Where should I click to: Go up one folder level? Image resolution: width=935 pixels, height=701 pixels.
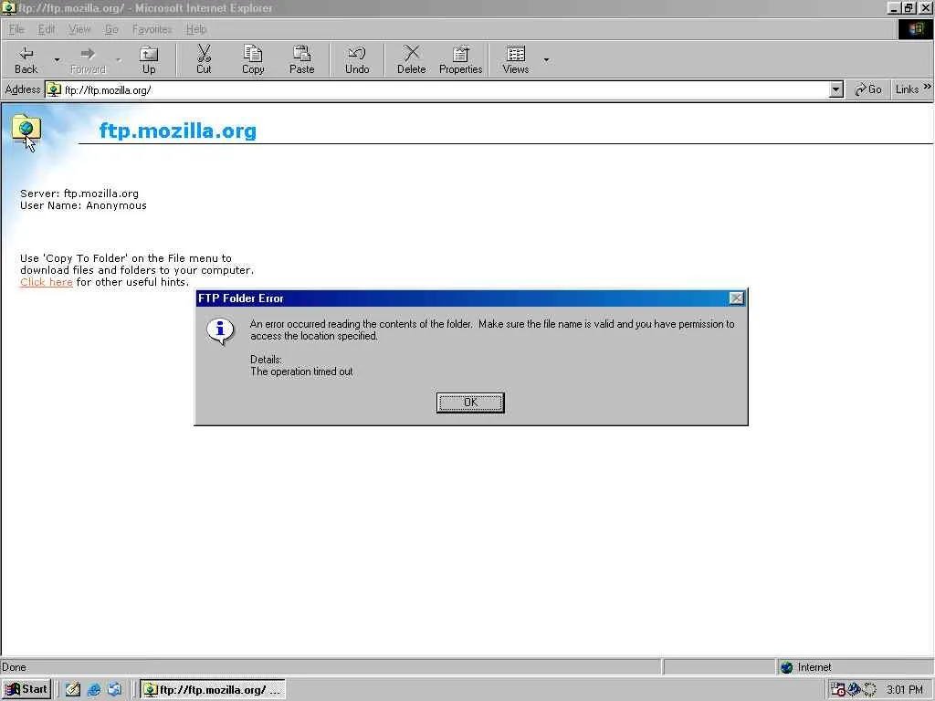tap(149, 59)
